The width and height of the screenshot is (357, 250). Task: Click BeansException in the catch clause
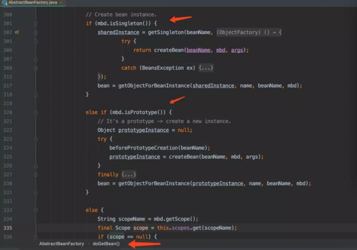pyautogui.click(x=163, y=68)
